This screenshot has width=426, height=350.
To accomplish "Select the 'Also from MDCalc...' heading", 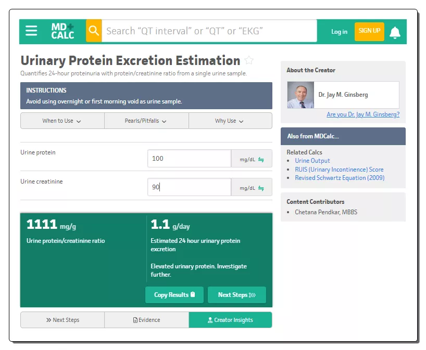I will click(x=313, y=136).
